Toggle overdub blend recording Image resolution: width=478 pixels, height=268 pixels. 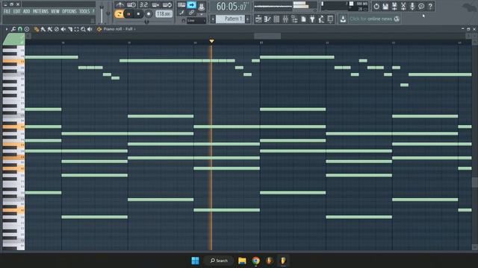pyautogui.click(x=155, y=5)
